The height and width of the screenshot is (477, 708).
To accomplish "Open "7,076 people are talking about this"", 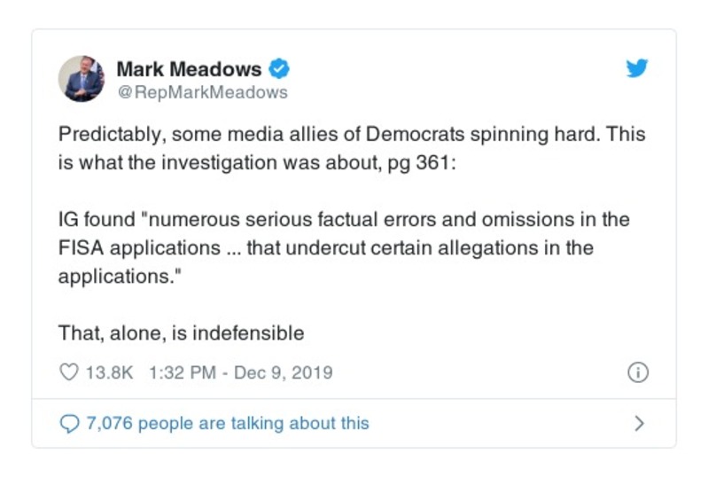I will (227, 424).
